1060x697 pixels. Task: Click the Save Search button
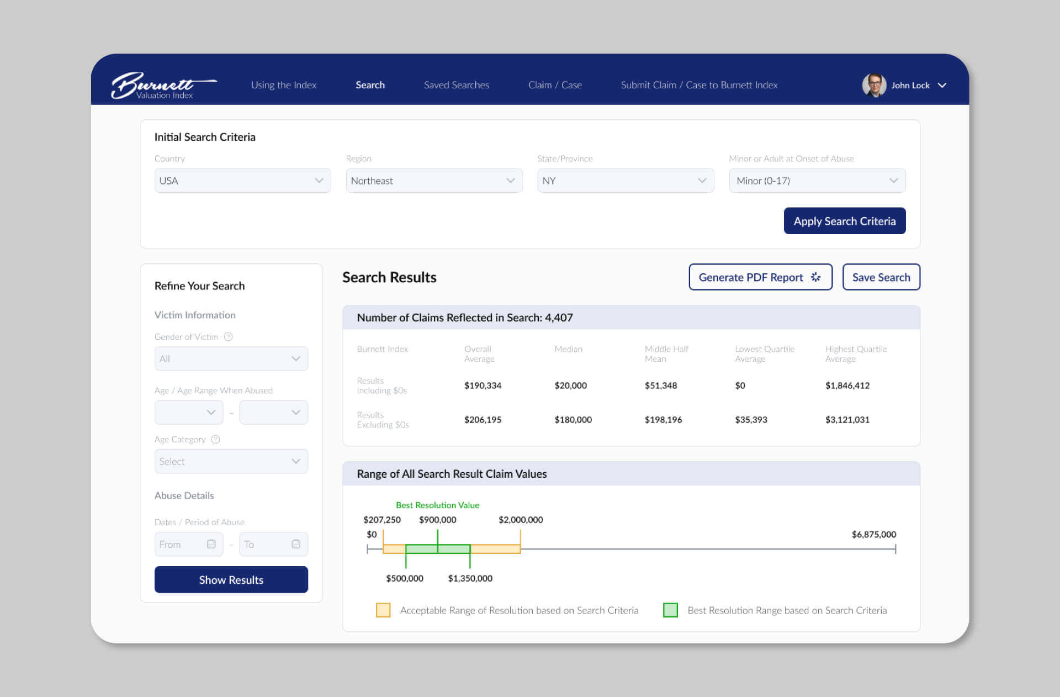pyautogui.click(x=881, y=277)
